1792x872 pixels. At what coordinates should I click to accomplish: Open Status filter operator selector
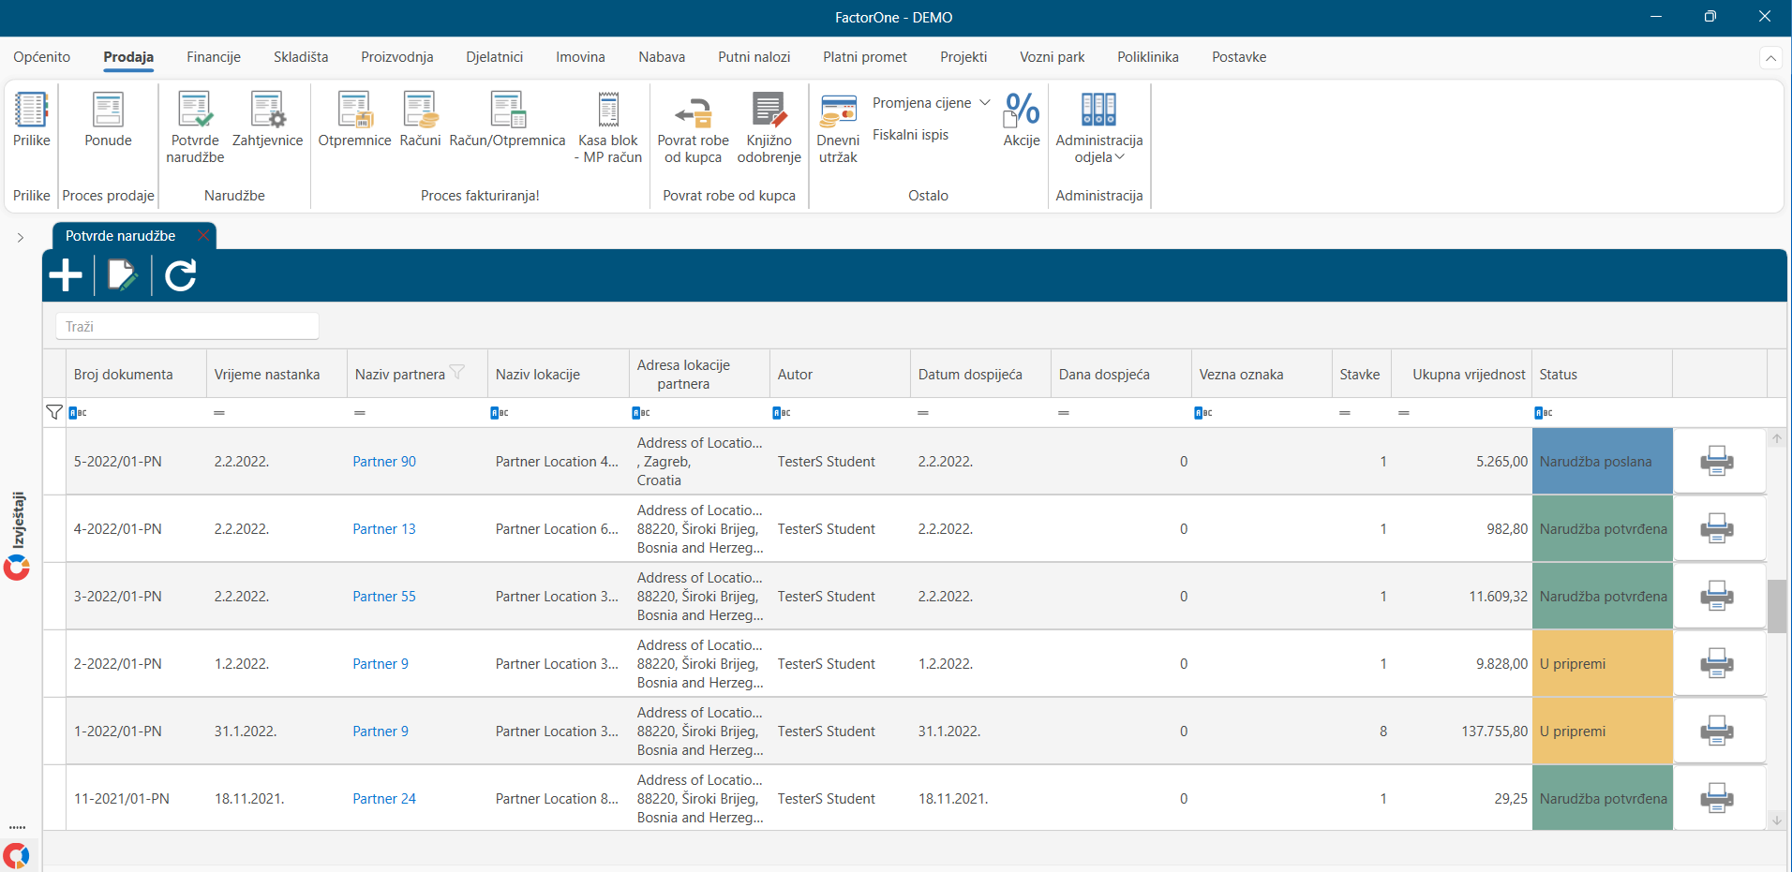1544,413
